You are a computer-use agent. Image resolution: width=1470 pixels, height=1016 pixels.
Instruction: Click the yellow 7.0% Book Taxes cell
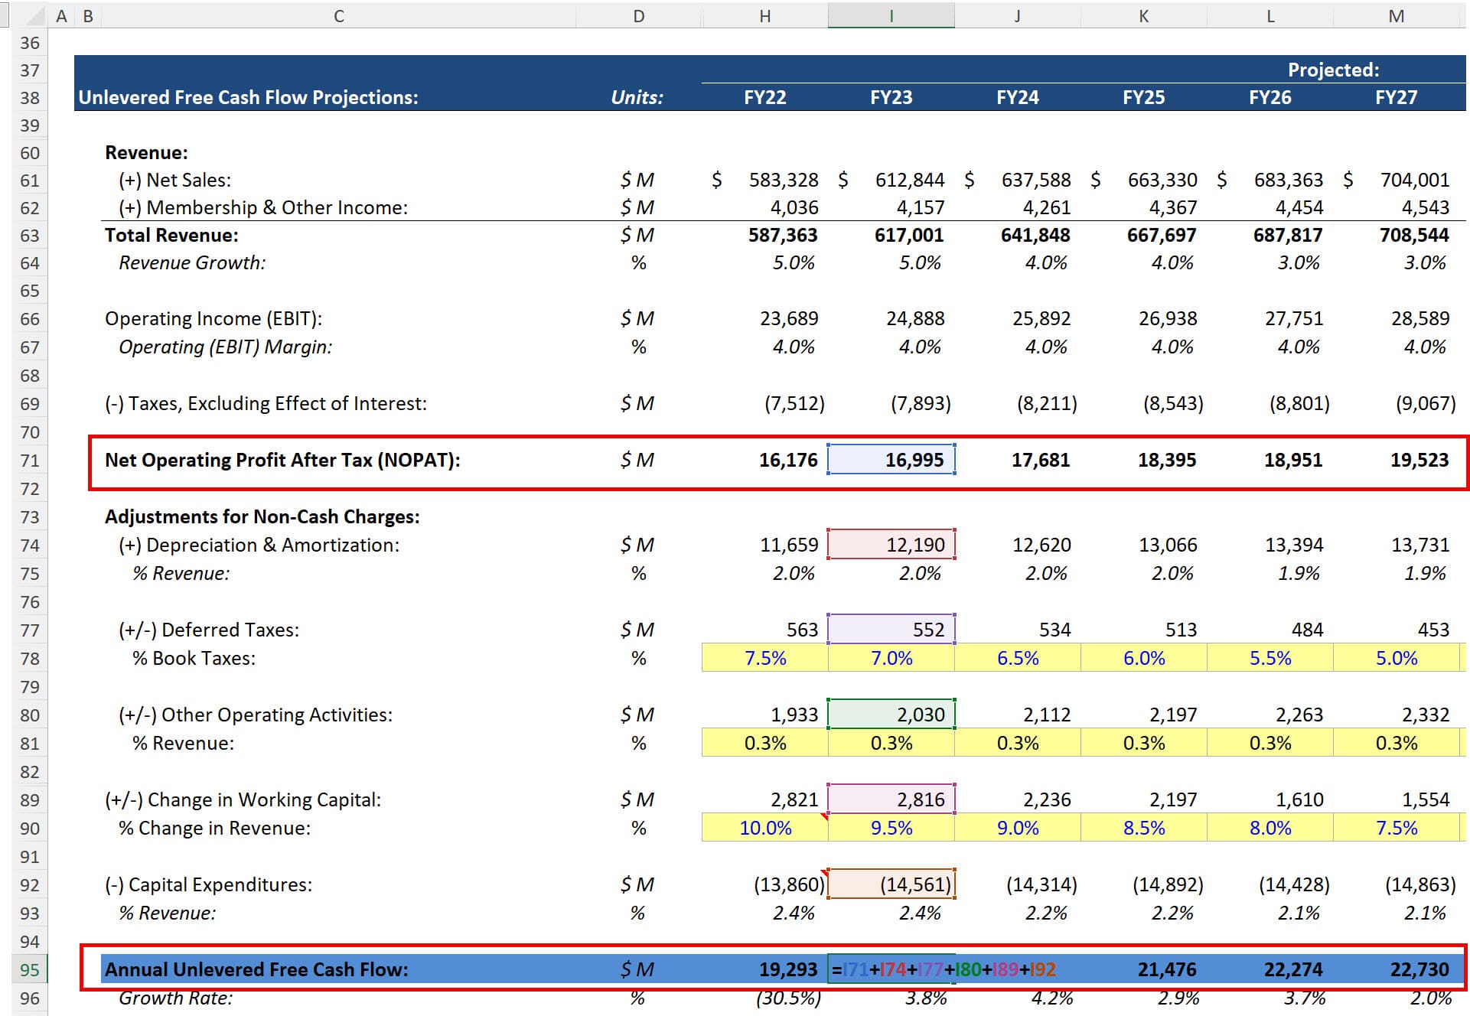[x=891, y=657]
